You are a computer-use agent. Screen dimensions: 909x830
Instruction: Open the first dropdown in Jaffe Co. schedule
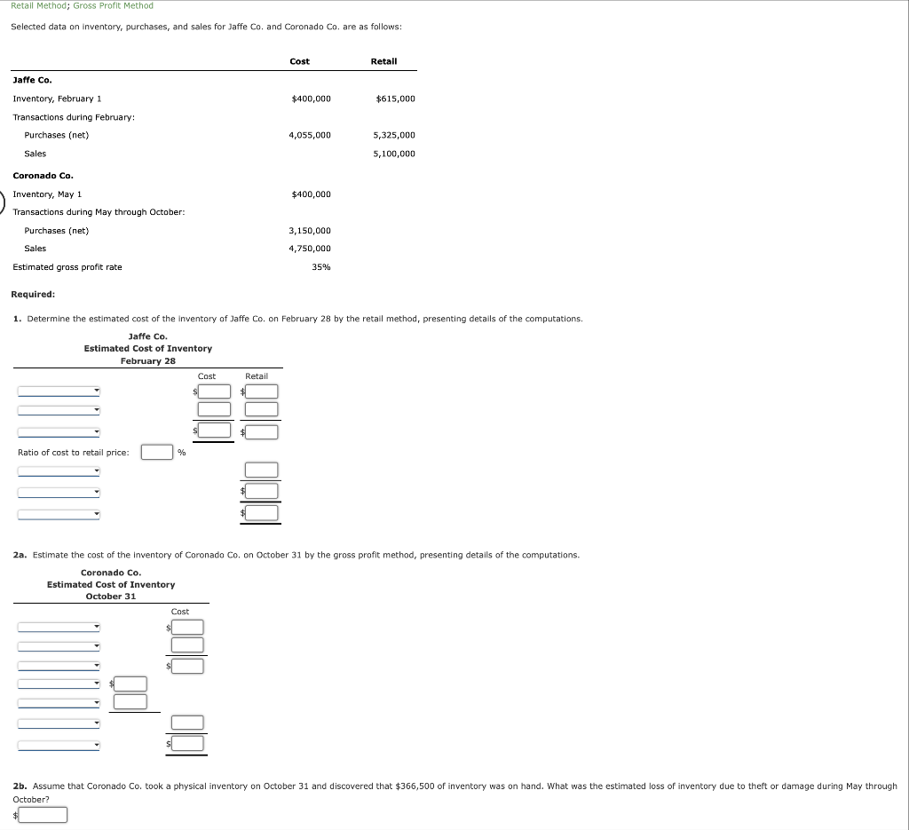58,391
